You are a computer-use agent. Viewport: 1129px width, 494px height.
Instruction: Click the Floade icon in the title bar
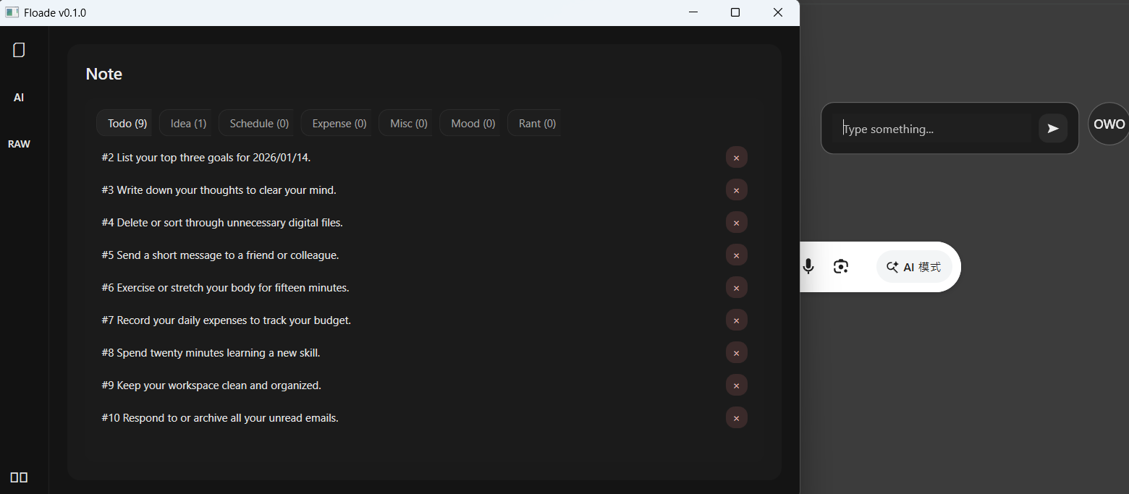coord(12,12)
